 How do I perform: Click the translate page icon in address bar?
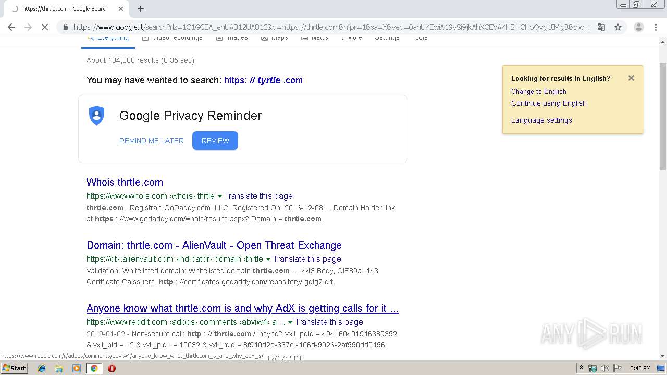601,27
